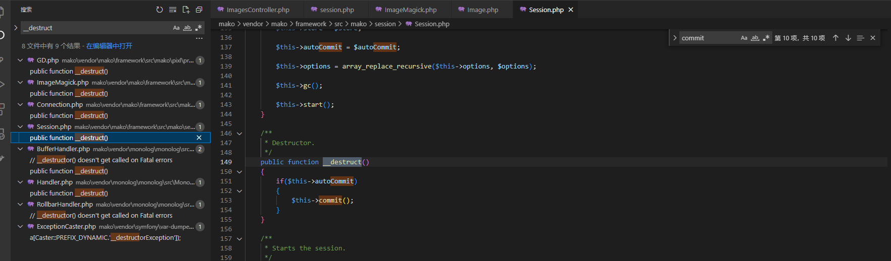Dismiss the highlighted Session.php search result

199,138
